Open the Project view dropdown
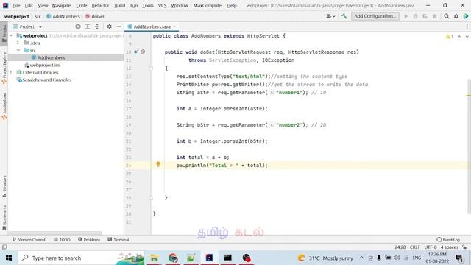 click(x=27, y=26)
